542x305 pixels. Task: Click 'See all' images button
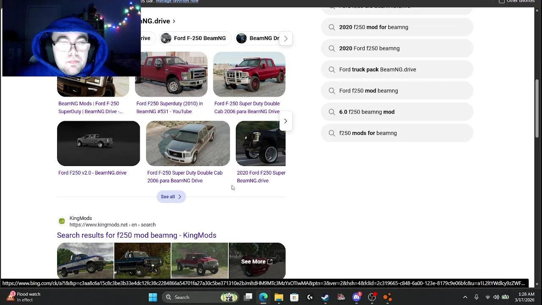[171, 197]
